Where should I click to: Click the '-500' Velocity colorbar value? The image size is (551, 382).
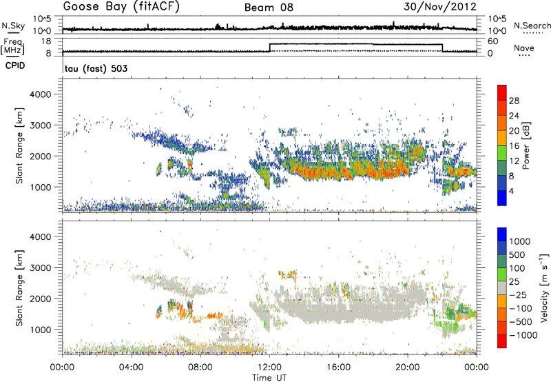(x=519, y=322)
